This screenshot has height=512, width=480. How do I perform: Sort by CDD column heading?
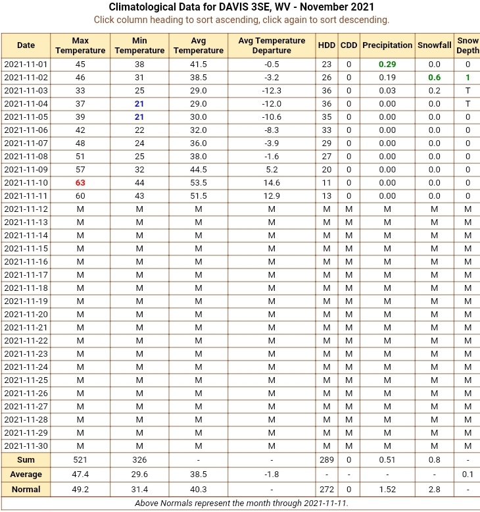coord(349,45)
